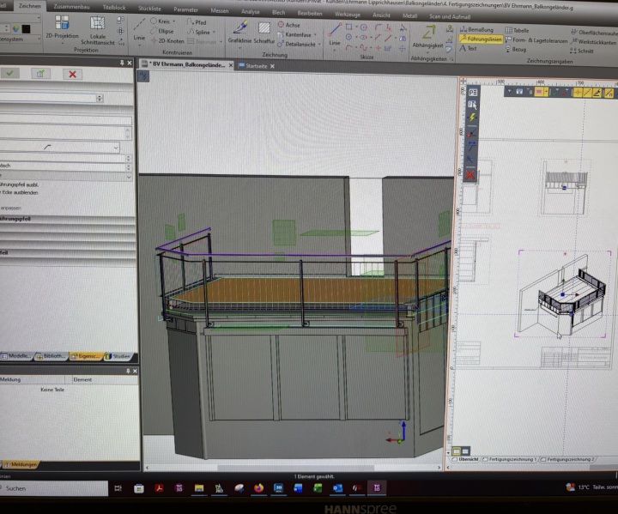Switch to Fertigungszeichnung 2 sheet tab
Image resolution: width=618 pixels, height=514 pixels.
pyautogui.click(x=567, y=459)
